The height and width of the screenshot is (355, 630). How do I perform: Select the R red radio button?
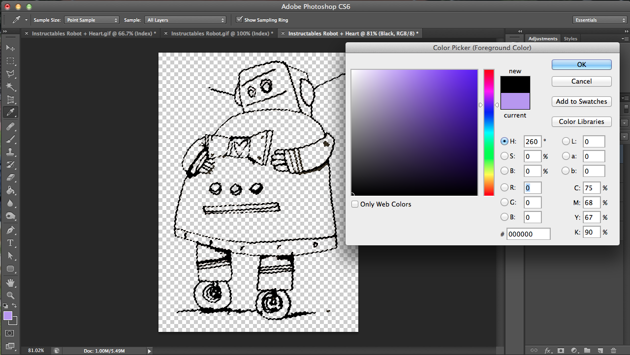point(504,187)
